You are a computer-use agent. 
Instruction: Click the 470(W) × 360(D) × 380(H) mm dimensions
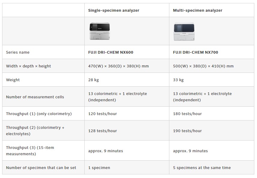118,66
